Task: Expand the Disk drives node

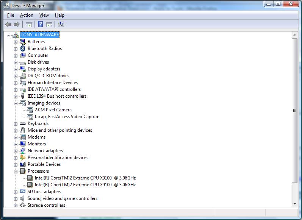Action: [x=16, y=62]
